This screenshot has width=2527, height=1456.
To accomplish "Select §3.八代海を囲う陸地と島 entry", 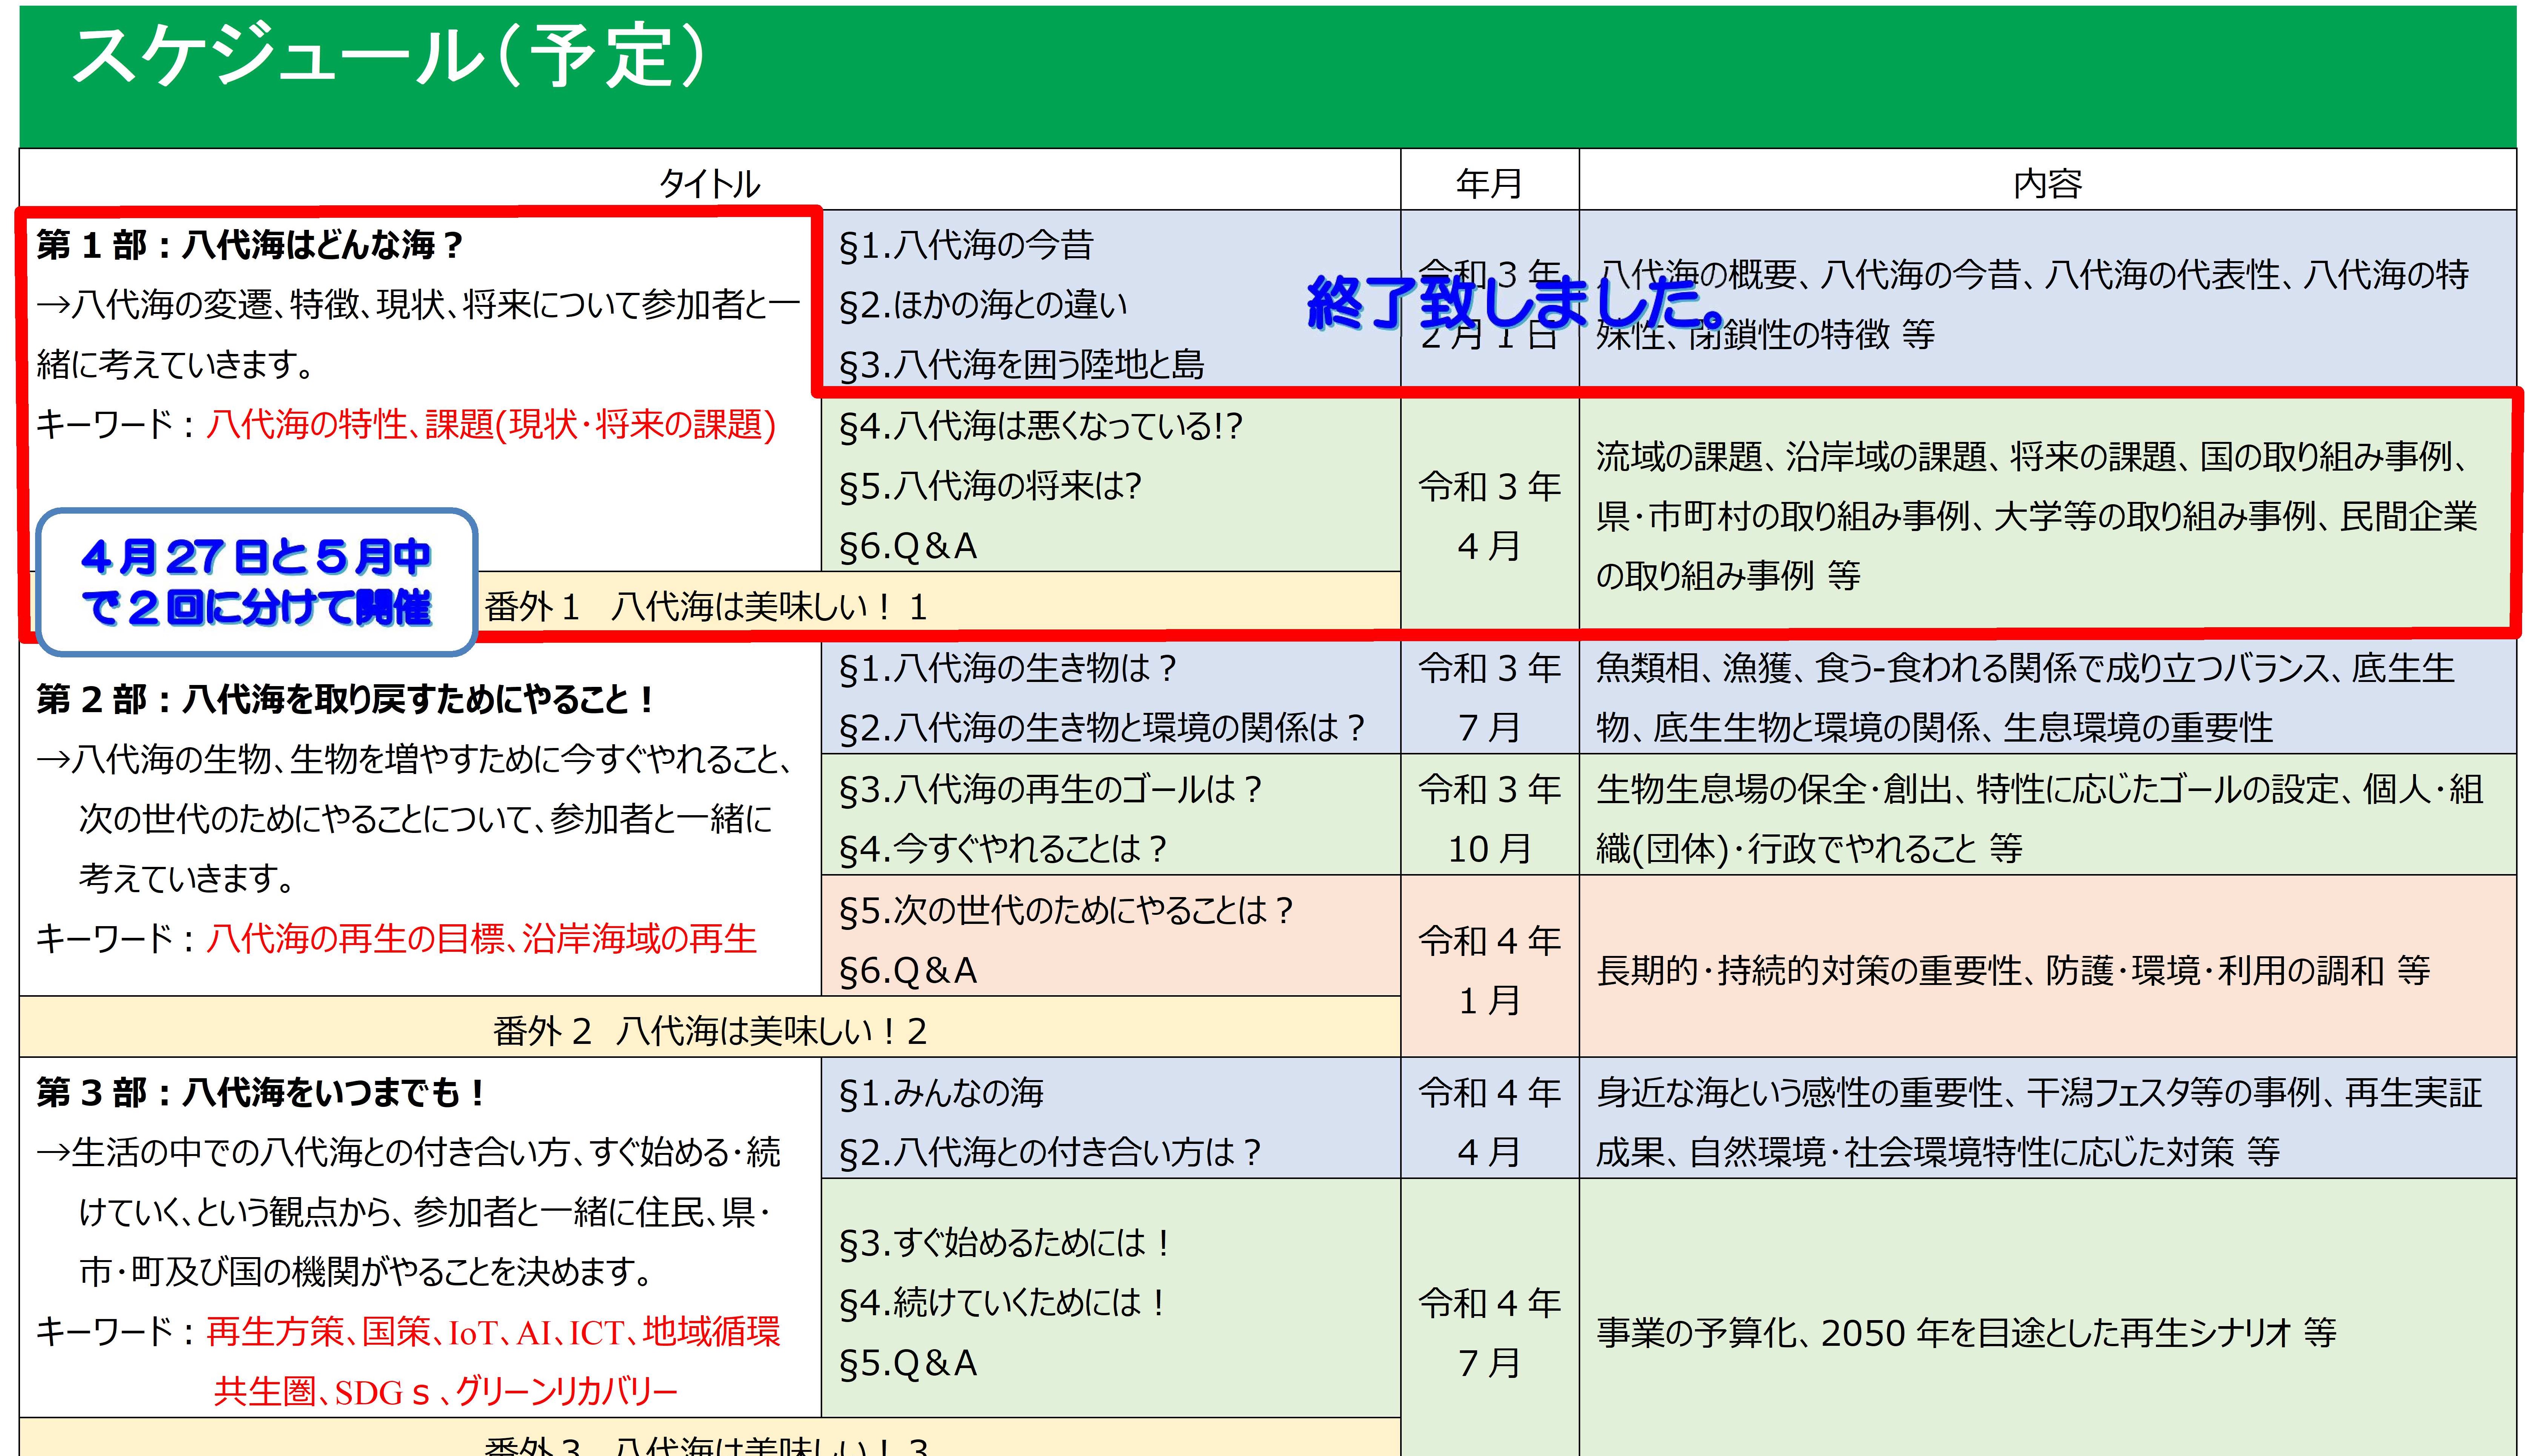I will pyautogui.click(x=1021, y=365).
